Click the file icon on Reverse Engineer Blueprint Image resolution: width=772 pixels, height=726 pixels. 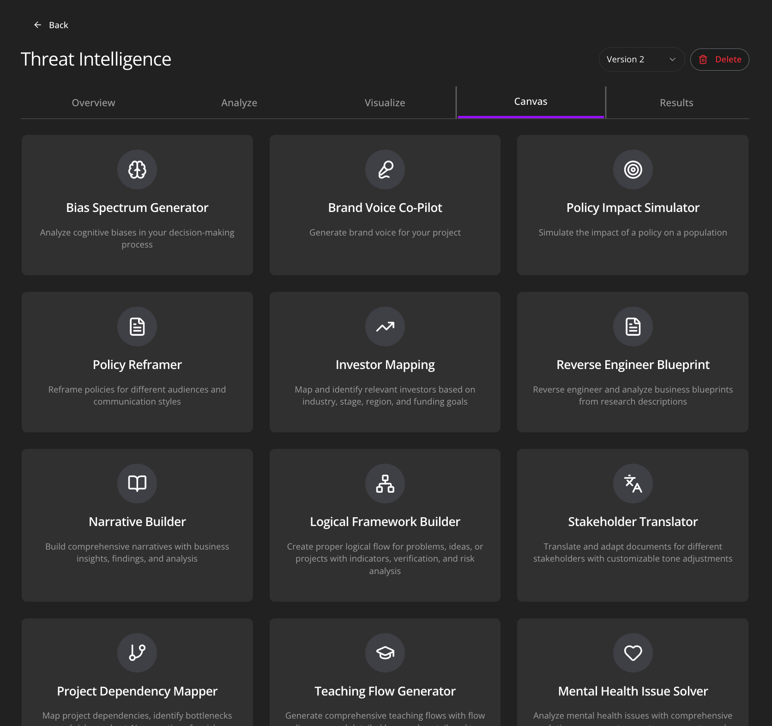633,327
